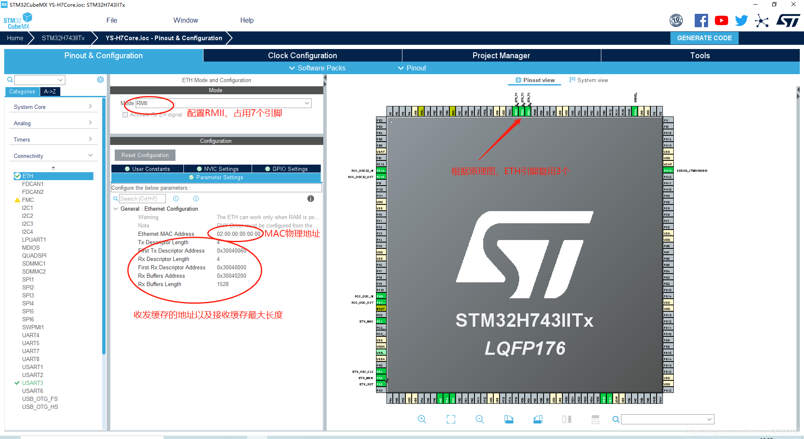804x439 pixels.
Task: Switch to Project Manager tab
Action: click(x=501, y=55)
